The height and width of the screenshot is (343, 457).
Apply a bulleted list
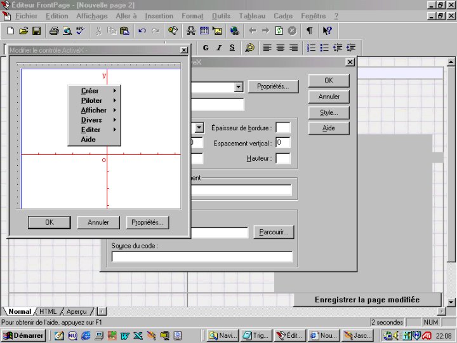click(x=324, y=48)
